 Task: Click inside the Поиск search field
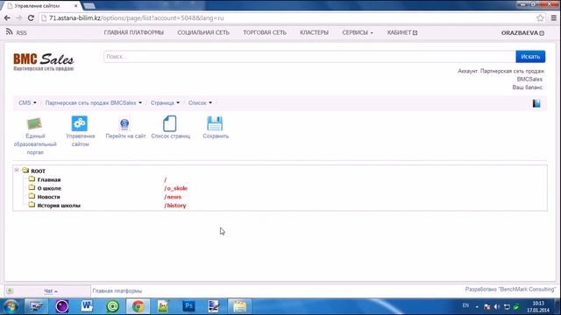pos(309,56)
